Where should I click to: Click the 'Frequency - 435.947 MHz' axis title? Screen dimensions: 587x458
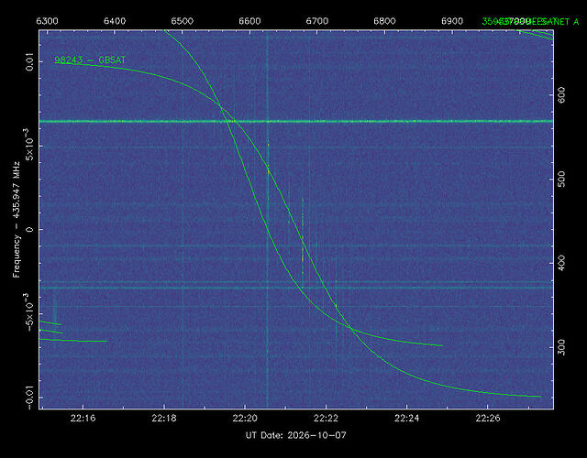17,220
